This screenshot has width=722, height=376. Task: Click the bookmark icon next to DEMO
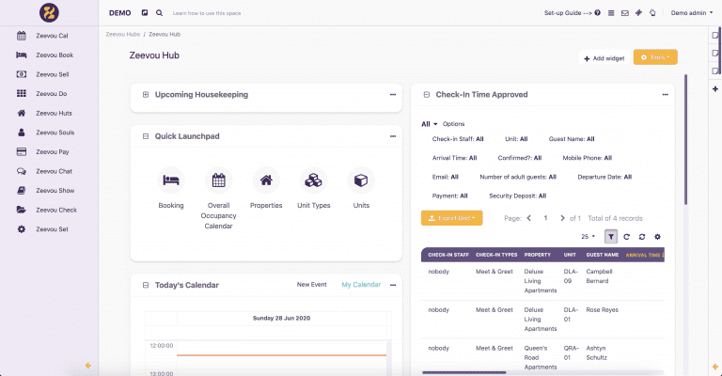pyautogui.click(x=145, y=13)
